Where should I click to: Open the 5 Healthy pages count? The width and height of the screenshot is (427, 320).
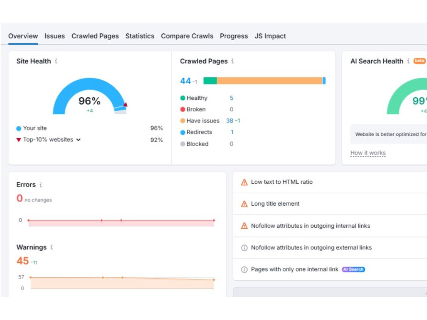point(231,98)
